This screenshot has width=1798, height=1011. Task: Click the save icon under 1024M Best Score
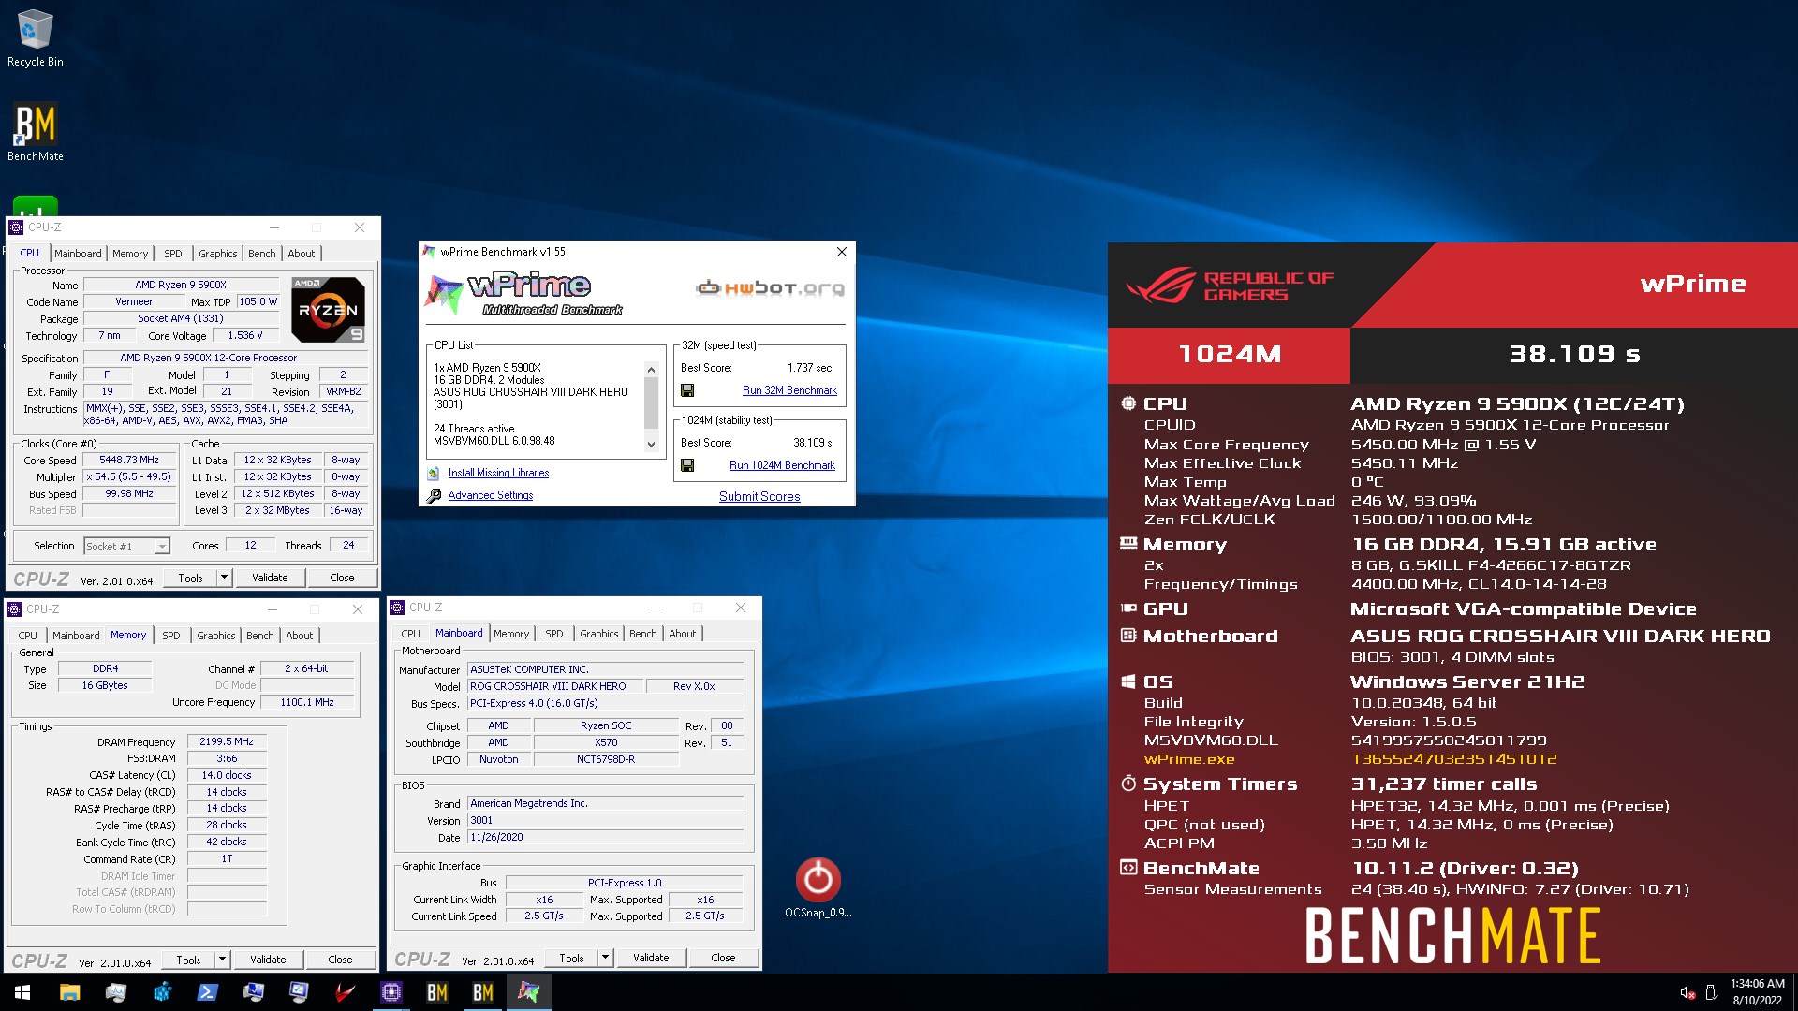click(687, 465)
